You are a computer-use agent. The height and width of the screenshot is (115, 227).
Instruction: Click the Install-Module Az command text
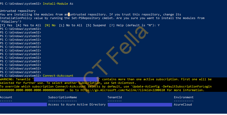(x=58, y=4)
